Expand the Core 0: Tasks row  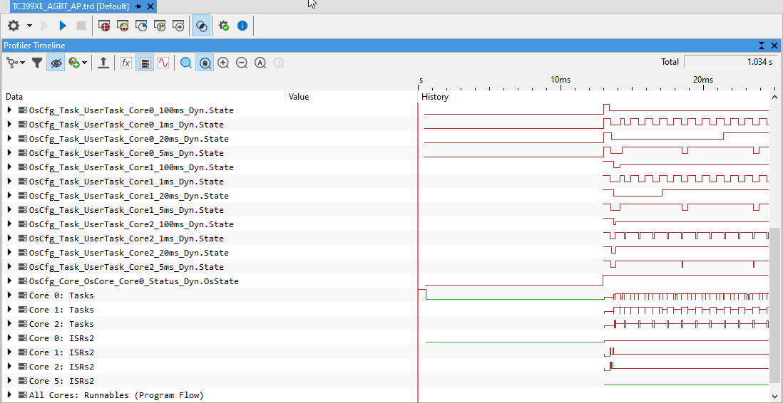pyautogui.click(x=9, y=295)
